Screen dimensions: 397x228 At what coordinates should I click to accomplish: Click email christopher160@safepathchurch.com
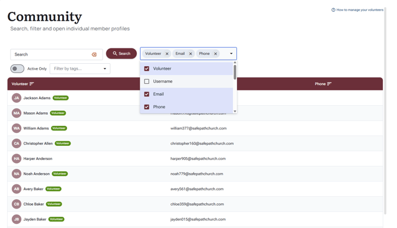pyautogui.click(x=202, y=144)
